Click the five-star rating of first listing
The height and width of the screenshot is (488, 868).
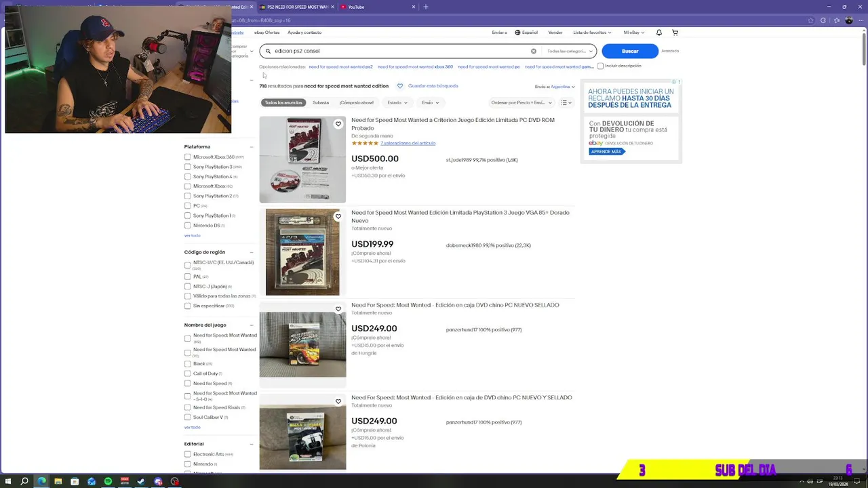pyautogui.click(x=365, y=143)
